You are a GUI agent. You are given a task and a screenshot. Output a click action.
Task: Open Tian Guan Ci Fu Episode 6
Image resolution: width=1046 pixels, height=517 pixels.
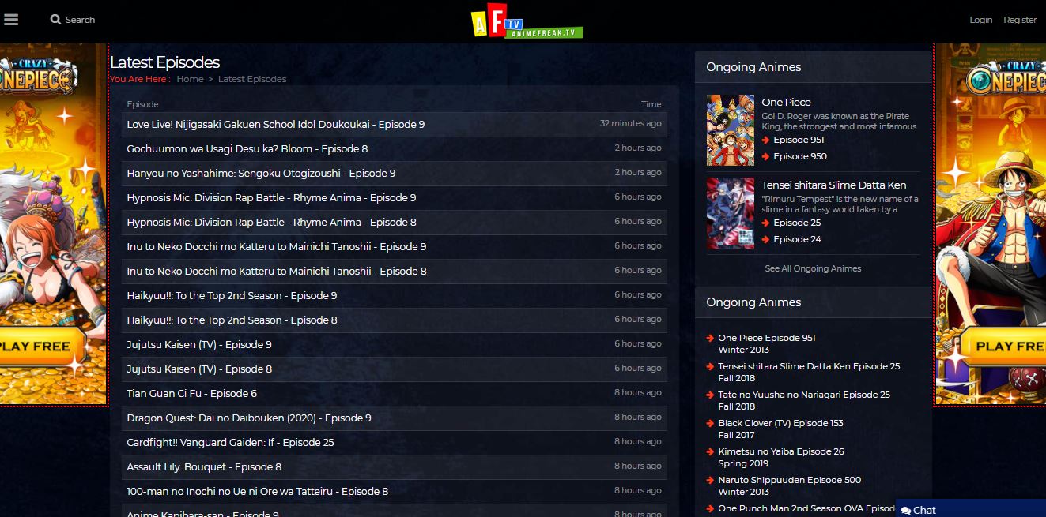pyautogui.click(x=192, y=393)
